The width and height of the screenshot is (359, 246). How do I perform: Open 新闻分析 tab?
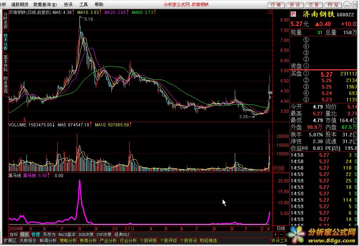click(48, 241)
